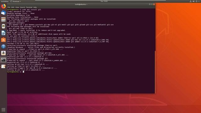201x113 pixels.
Task: Select the Terminal icon in the dock
Action: pyautogui.click(x=3, y=60)
